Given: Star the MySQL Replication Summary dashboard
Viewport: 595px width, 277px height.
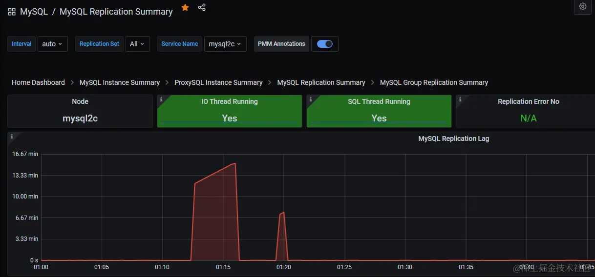Looking at the screenshot, I should (185, 7).
